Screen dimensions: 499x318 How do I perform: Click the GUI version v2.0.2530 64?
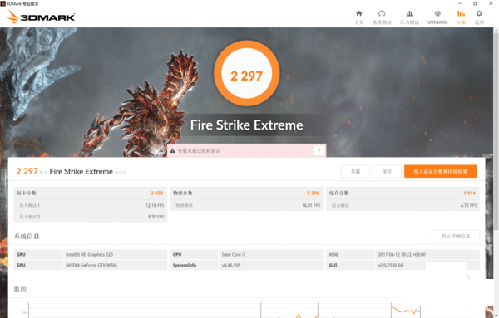390,265
